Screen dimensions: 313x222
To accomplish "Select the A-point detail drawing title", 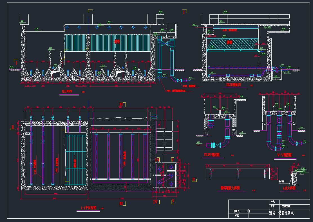I will tap(289, 189).
